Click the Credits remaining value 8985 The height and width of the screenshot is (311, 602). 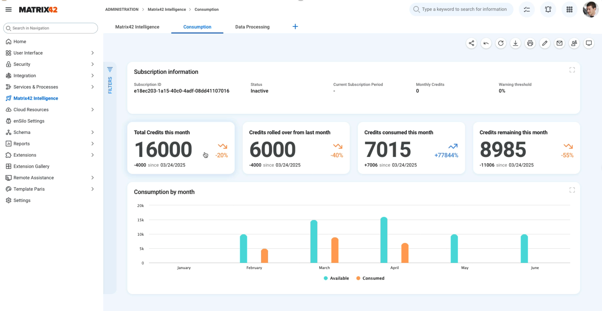tap(503, 149)
